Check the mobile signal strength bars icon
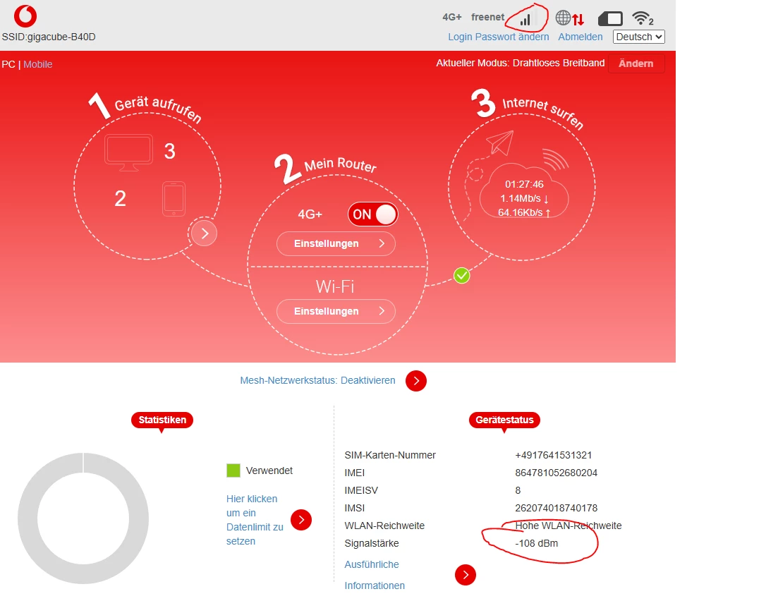The height and width of the screenshot is (613, 766). click(530, 18)
